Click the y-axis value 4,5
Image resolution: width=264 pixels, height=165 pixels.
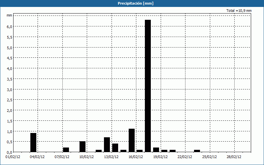10,58
